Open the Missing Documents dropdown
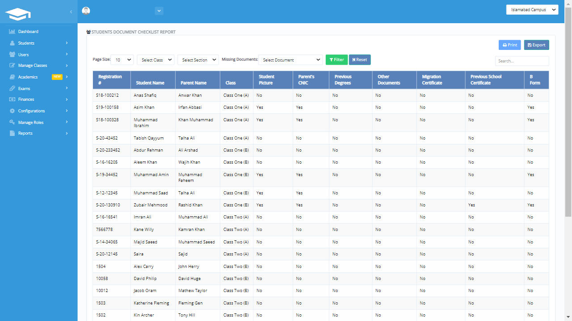 click(290, 59)
